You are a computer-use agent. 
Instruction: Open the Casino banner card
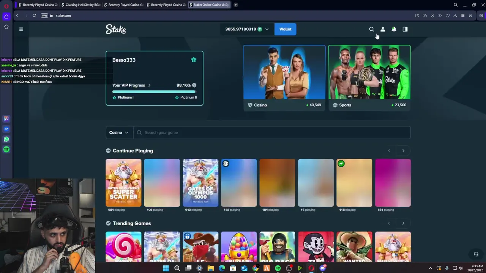[284, 78]
